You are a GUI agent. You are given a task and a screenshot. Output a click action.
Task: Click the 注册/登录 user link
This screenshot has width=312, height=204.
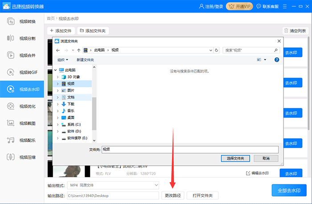point(211,7)
